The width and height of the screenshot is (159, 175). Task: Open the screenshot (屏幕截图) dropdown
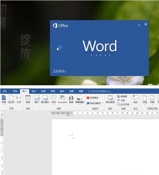pos(79,100)
